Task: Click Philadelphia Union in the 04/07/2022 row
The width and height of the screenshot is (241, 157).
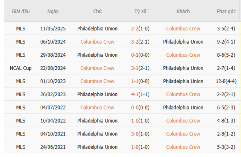Action: (x=183, y=107)
